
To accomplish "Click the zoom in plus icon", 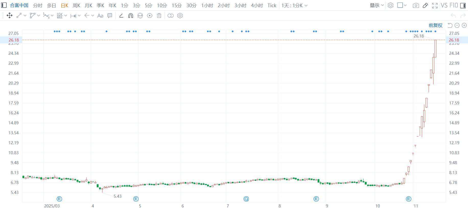I will pos(464,25).
